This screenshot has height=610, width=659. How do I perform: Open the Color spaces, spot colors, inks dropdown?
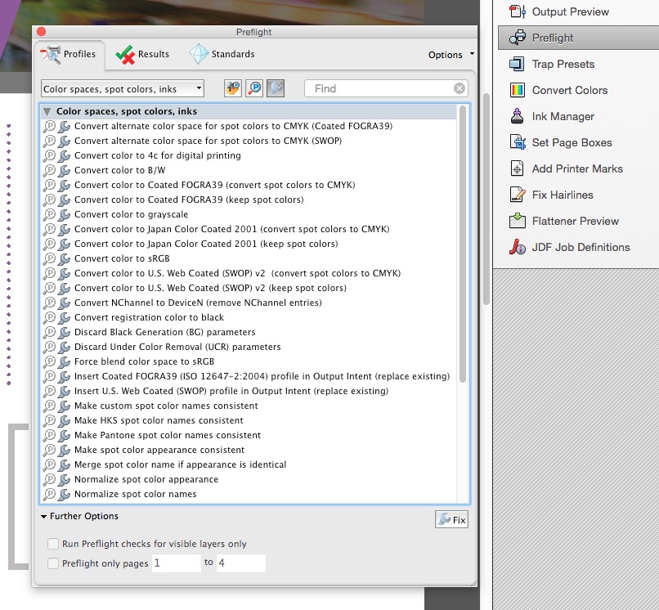123,88
